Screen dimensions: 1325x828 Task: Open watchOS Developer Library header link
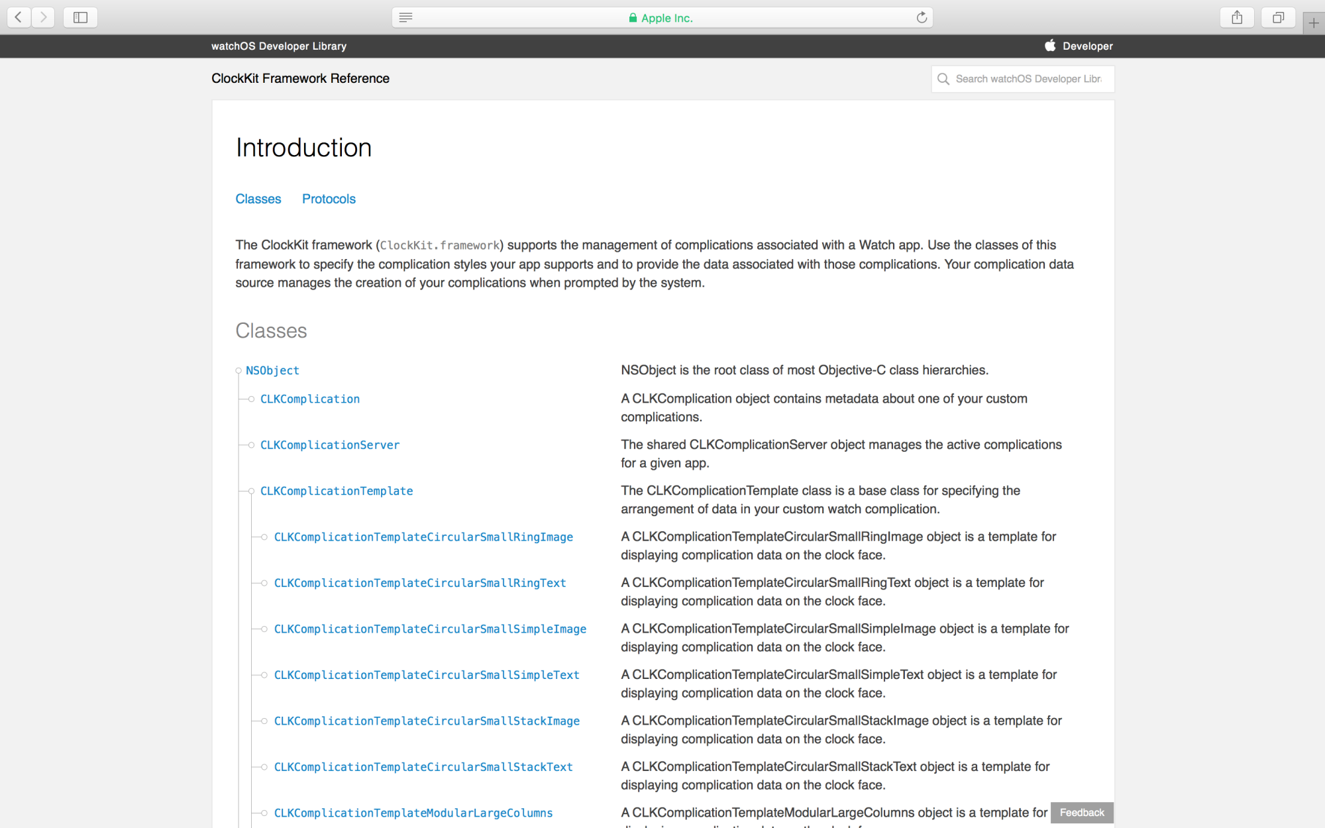(x=279, y=46)
